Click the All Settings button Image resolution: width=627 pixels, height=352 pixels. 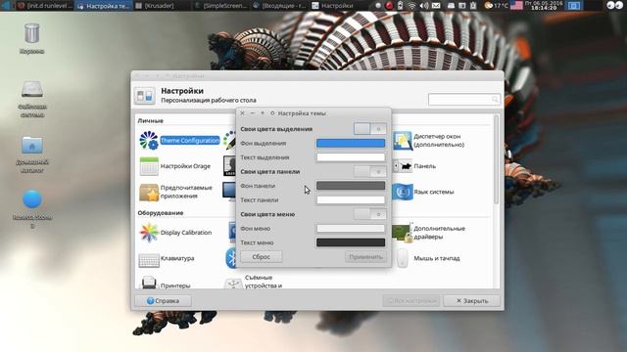coord(411,300)
